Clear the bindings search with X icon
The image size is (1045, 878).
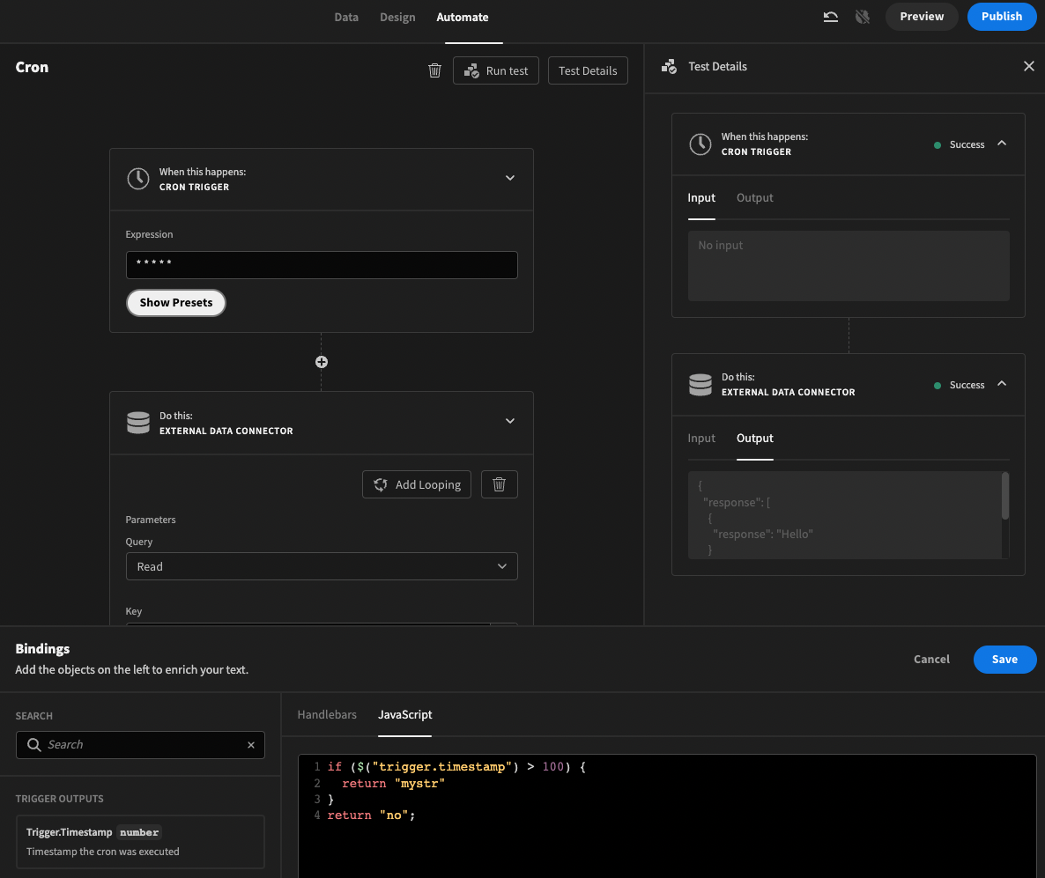(x=251, y=745)
